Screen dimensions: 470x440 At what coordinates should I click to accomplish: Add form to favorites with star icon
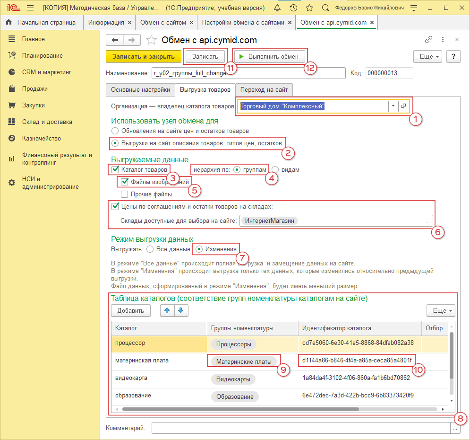point(151,40)
